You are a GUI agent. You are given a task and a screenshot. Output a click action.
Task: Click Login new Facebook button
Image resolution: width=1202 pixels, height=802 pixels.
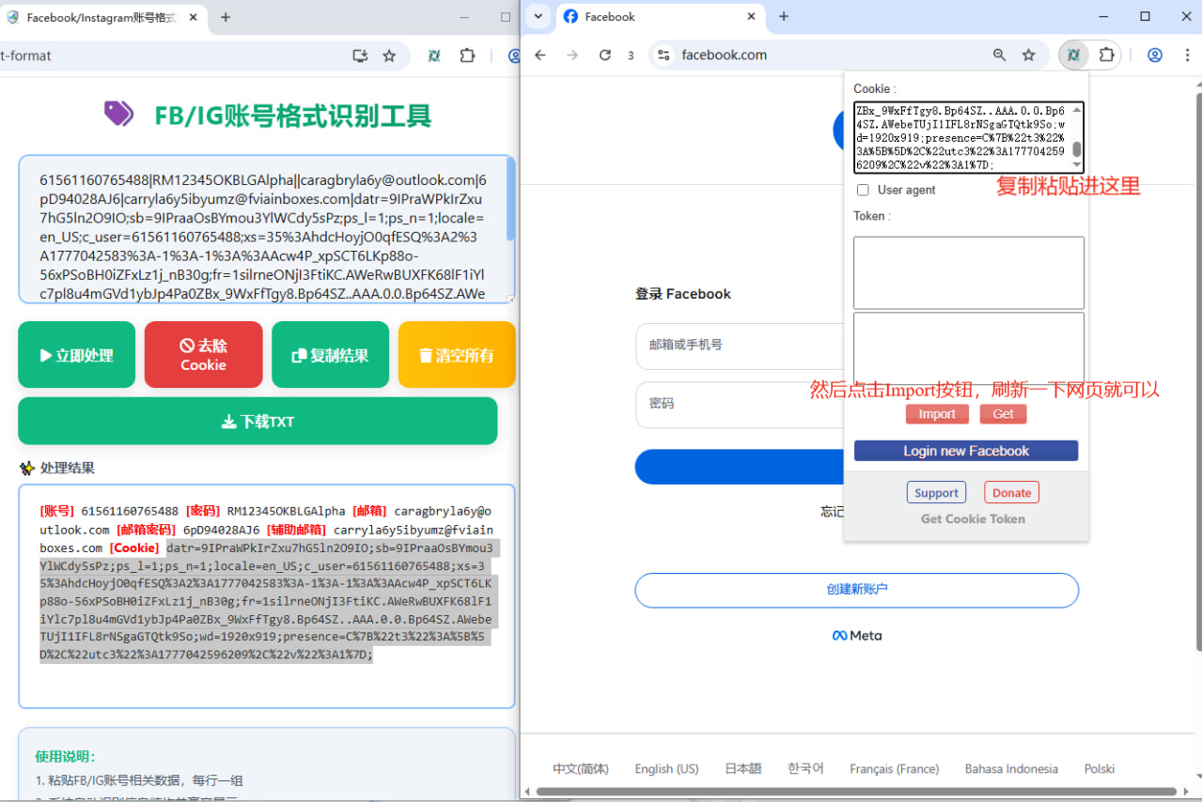pos(966,451)
